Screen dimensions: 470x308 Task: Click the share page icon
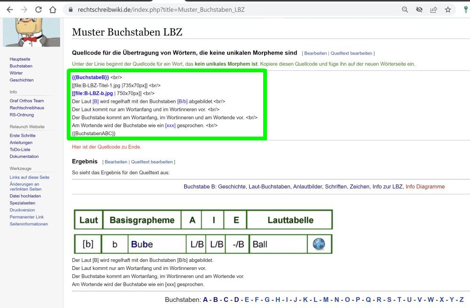433,9
